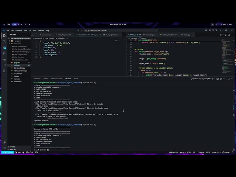Screen dimensions: 236x177
Task: Open the Run dropdown arrow beside play
Action: click(223, 35)
